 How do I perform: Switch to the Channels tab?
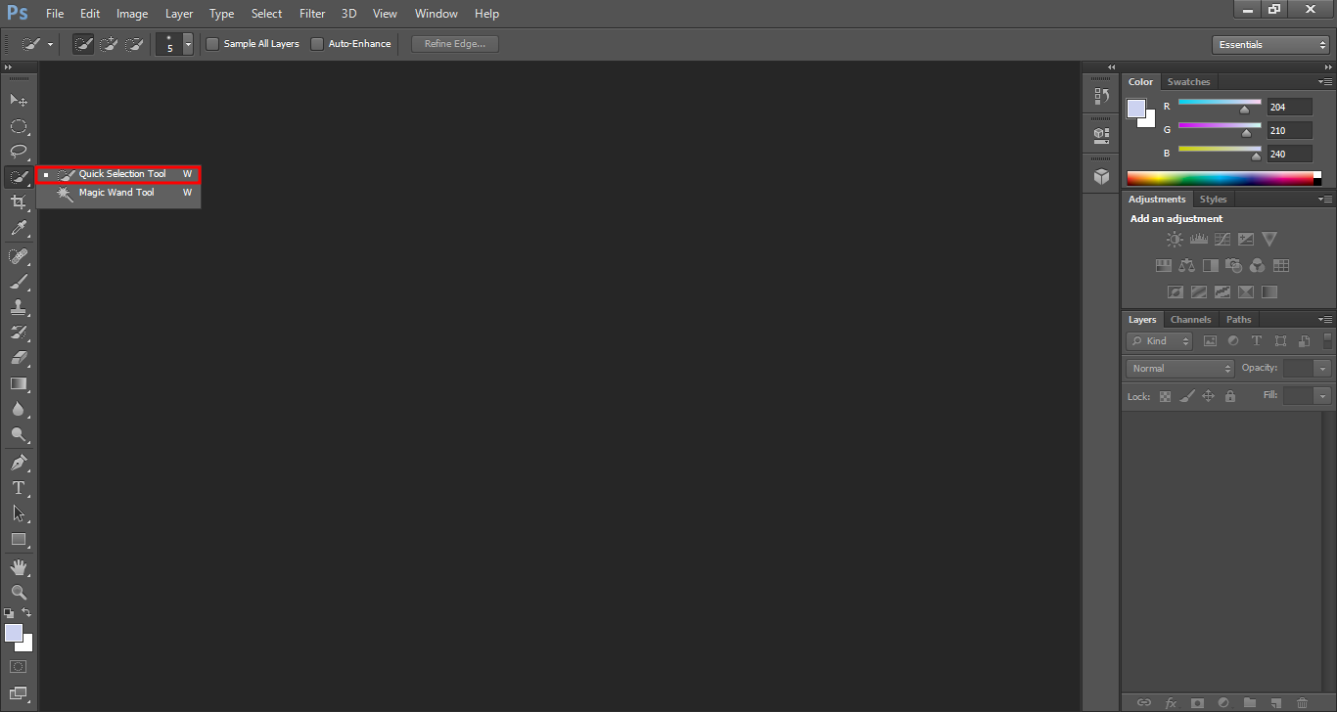pos(1190,320)
